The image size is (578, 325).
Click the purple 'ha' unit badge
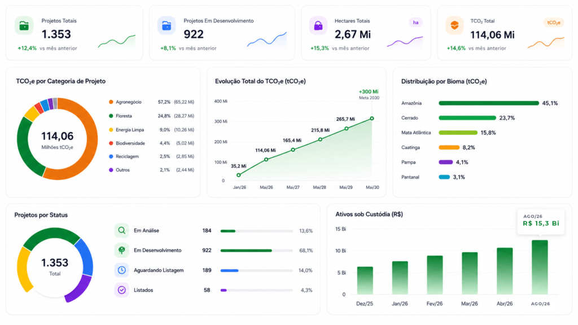415,23
